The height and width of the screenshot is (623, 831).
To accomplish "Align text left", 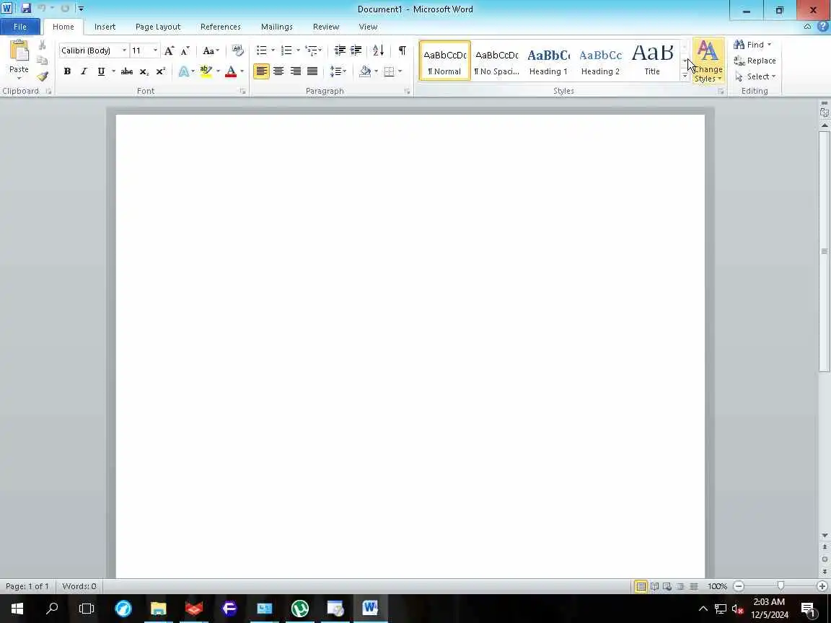I will (x=261, y=71).
